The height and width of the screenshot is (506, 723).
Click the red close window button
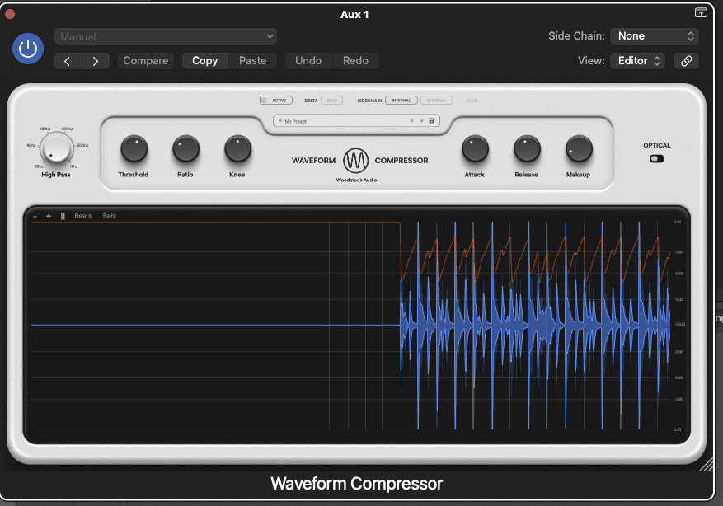[x=10, y=14]
